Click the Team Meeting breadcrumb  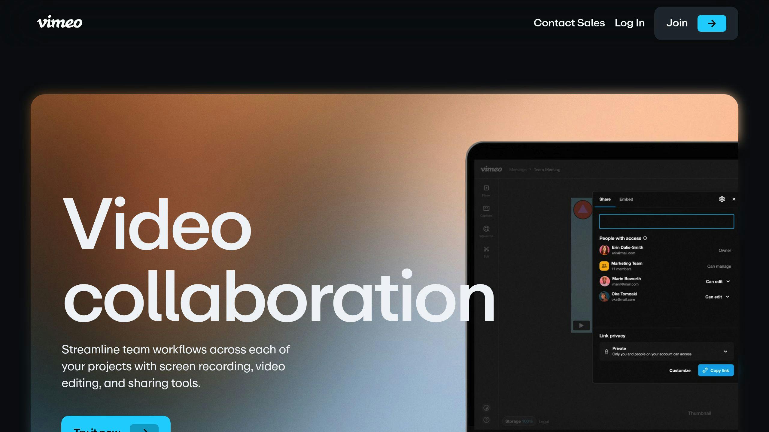(547, 169)
